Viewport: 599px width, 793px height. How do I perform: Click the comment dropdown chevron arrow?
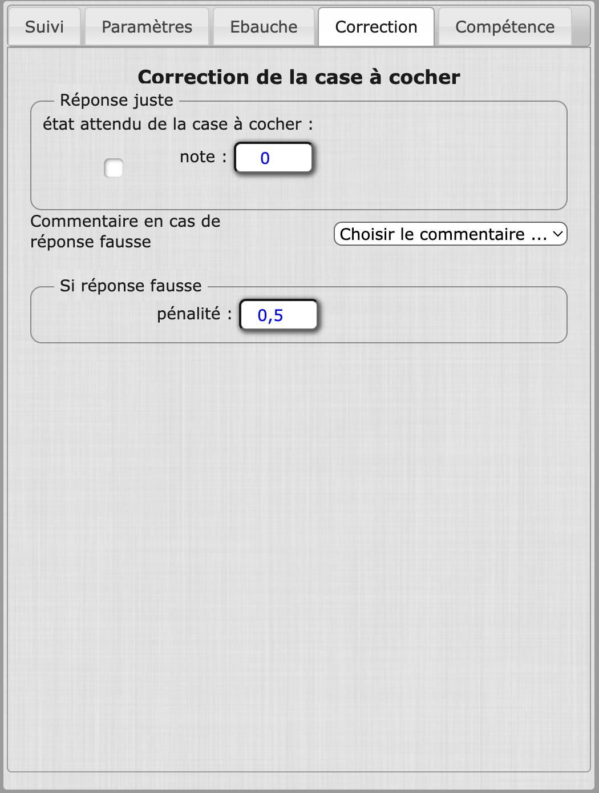tap(558, 234)
